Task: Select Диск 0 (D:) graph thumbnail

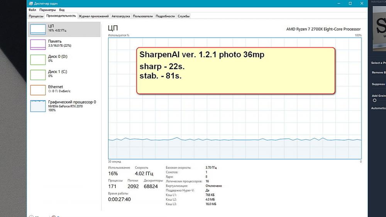Action: [38, 60]
